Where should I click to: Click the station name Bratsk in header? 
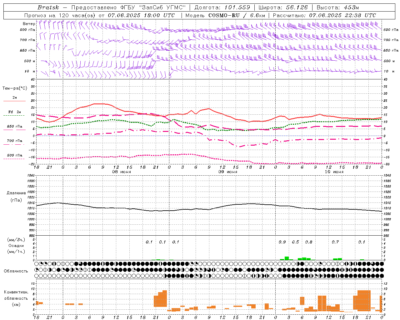click(x=48, y=7)
